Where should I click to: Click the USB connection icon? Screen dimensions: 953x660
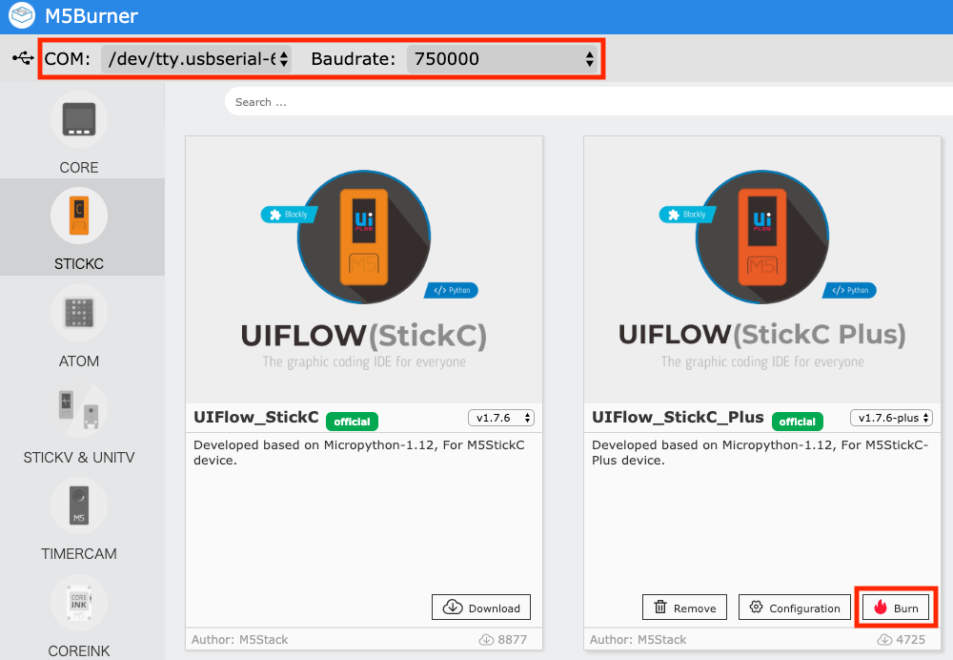[23, 58]
